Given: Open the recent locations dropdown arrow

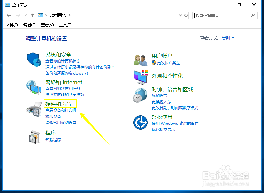Looking at the screenshot, I should [x=26, y=15].
